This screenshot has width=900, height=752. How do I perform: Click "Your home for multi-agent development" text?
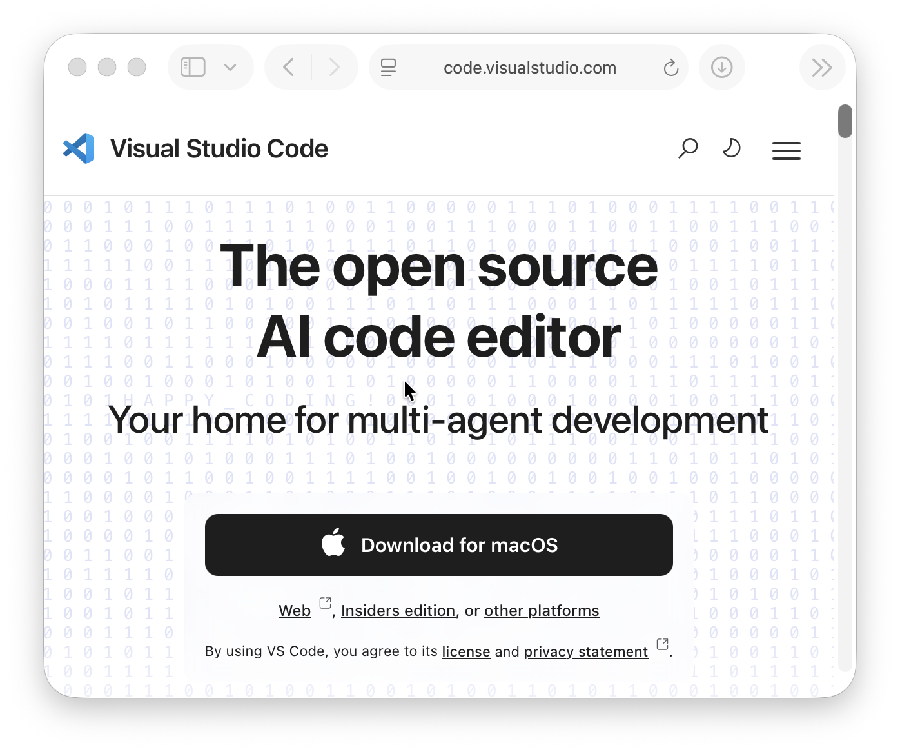[438, 420]
